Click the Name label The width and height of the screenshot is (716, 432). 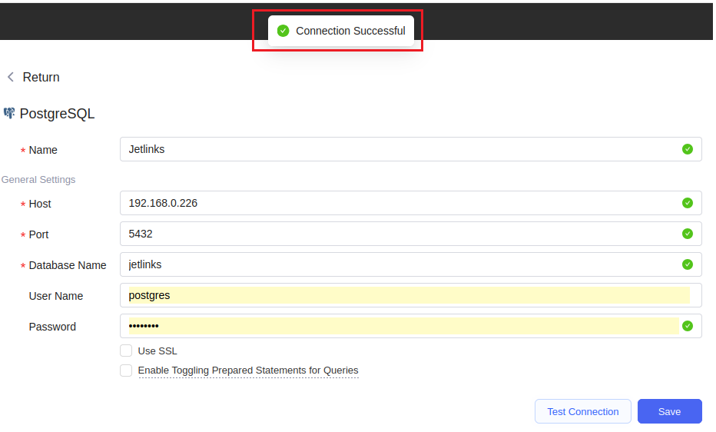(43, 150)
